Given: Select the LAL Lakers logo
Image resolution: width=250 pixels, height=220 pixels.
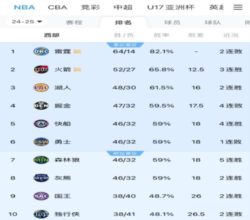Looking at the screenshot, I should click(x=41, y=87).
